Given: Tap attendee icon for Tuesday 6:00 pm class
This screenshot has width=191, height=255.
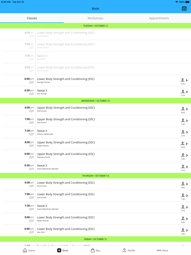Looking at the screenshot, I should [183, 80].
